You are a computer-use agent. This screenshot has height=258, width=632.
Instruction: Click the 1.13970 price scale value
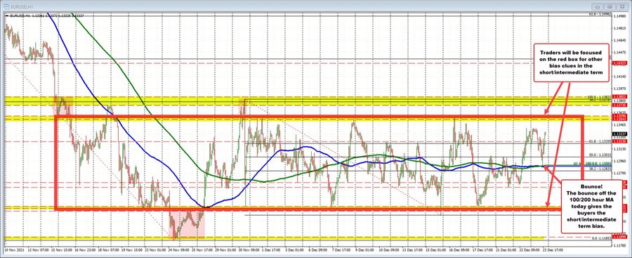click(x=619, y=89)
